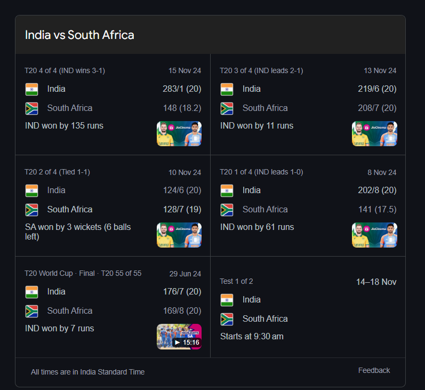Image resolution: width=425 pixels, height=390 pixels.
Task: Open JioCinema thumbnail for 8 Nov match
Action: (374, 235)
